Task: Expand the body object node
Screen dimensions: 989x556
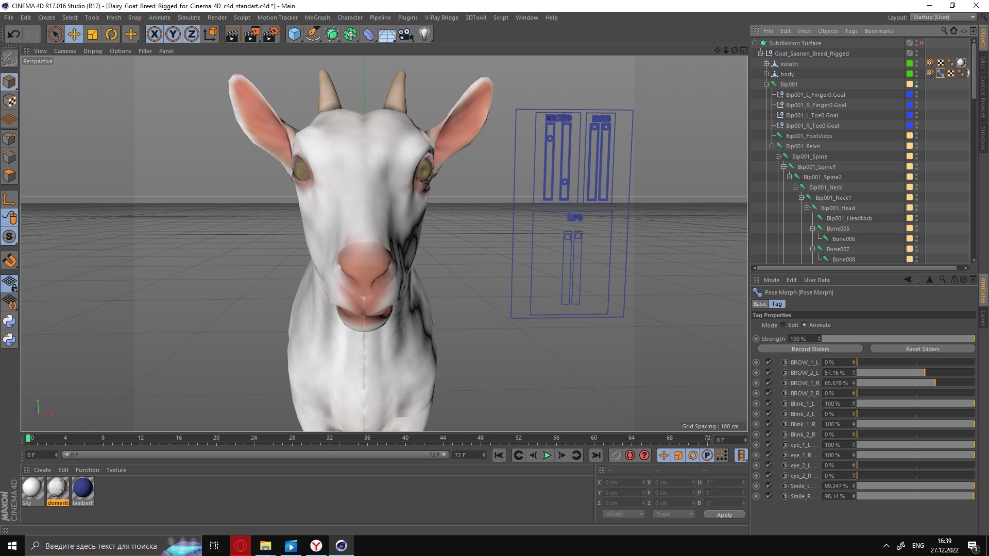Action: [x=766, y=74]
